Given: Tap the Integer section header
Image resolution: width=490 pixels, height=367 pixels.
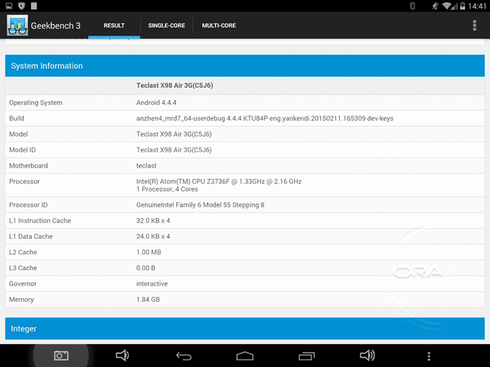Looking at the screenshot, I should (x=245, y=329).
